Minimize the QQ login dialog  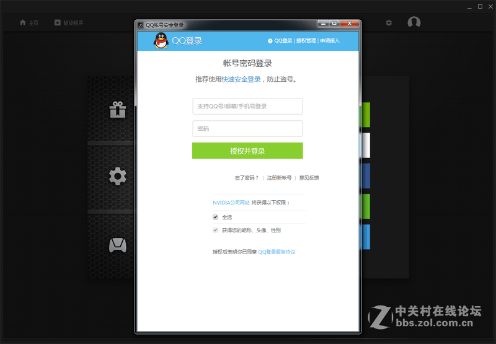pos(323,24)
